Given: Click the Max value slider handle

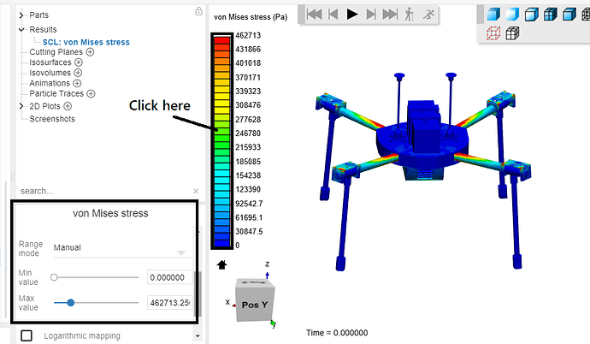Looking at the screenshot, I should (71, 303).
